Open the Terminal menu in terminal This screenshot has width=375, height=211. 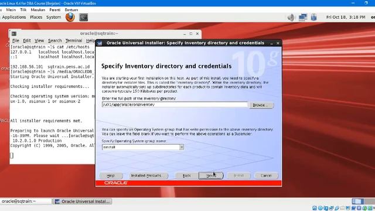tap(74, 40)
